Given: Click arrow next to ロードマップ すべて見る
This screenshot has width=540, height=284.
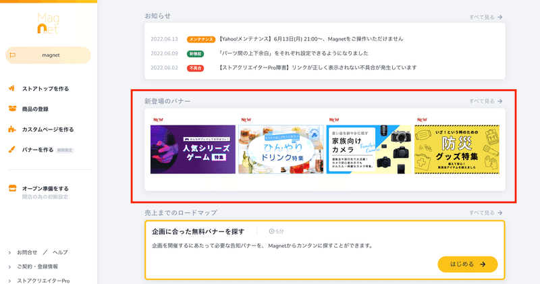Looking at the screenshot, I should 500,212.
